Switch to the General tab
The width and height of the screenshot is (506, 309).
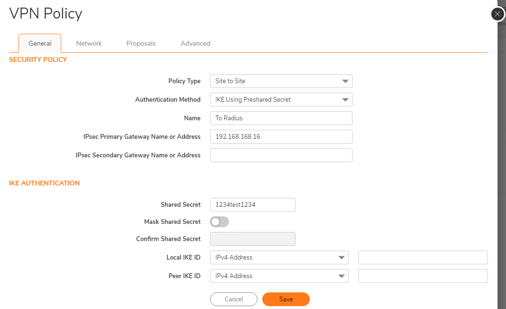(x=40, y=43)
